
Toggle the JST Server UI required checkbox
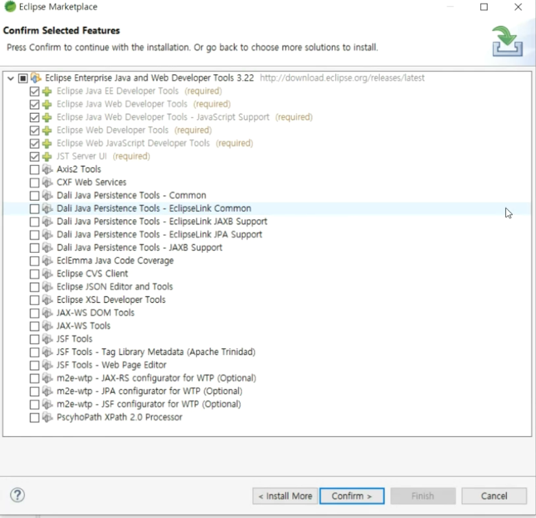tap(34, 157)
